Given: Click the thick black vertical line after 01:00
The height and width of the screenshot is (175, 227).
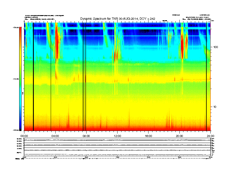Looking at the screenshot, I should click(x=33, y=77).
